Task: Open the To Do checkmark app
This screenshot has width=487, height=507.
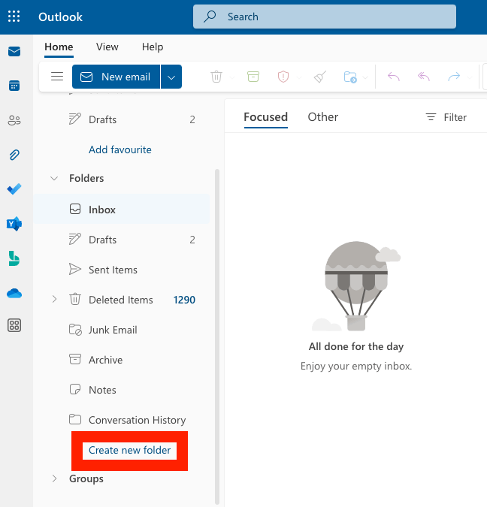Action: [14, 189]
